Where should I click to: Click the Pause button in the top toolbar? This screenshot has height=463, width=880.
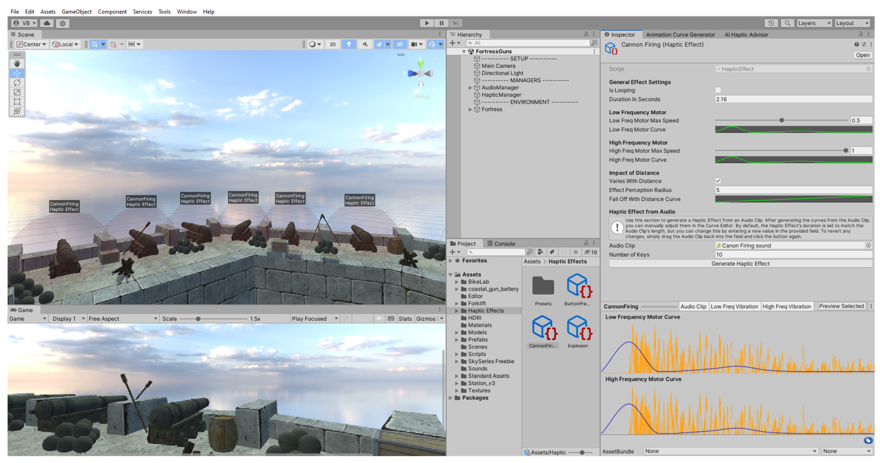(441, 23)
